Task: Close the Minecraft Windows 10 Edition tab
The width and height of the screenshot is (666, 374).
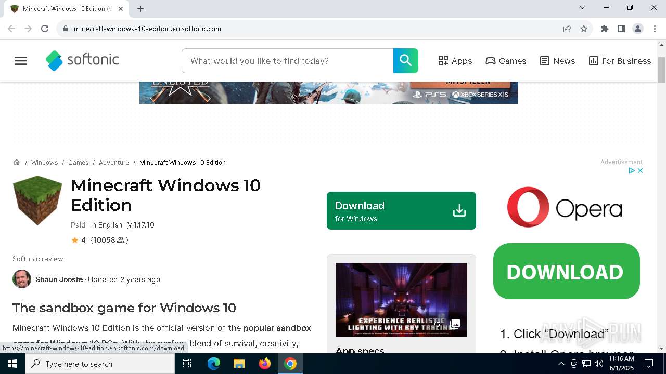Action: pyautogui.click(x=121, y=9)
